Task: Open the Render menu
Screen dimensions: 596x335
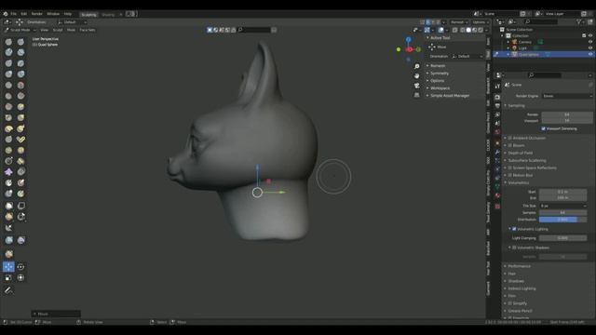Action: [x=37, y=14]
